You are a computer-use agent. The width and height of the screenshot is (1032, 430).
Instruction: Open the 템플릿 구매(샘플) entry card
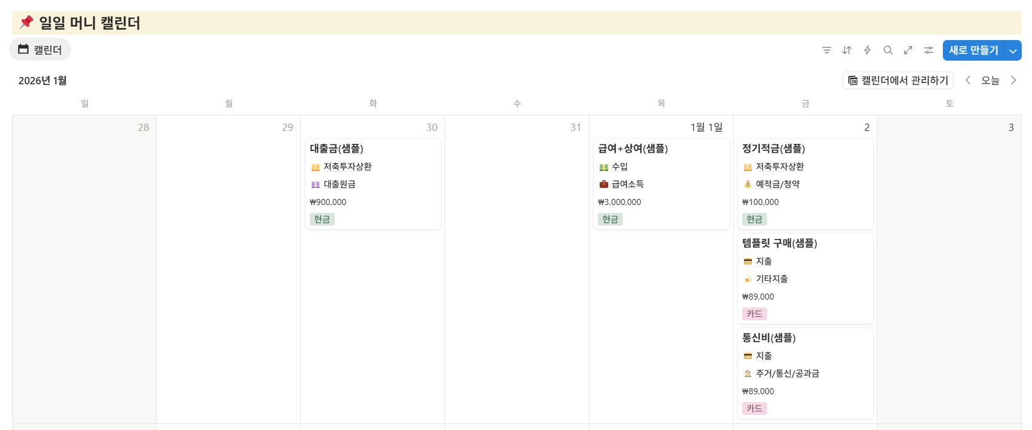(x=779, y=243)
